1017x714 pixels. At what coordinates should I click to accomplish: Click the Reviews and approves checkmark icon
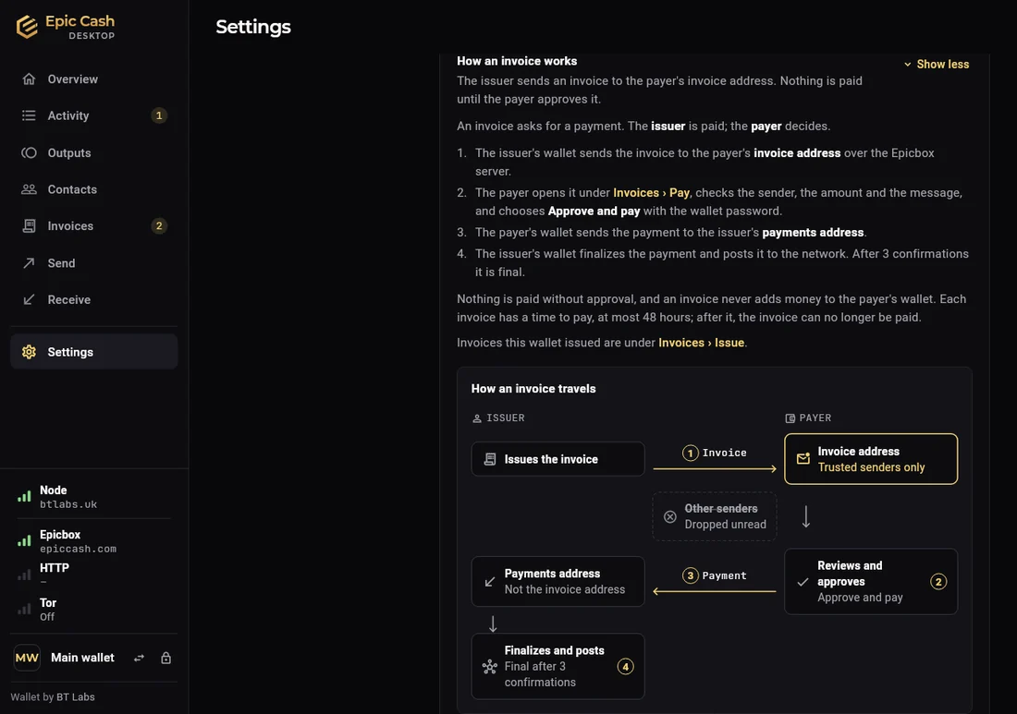(x=803, y=582)
